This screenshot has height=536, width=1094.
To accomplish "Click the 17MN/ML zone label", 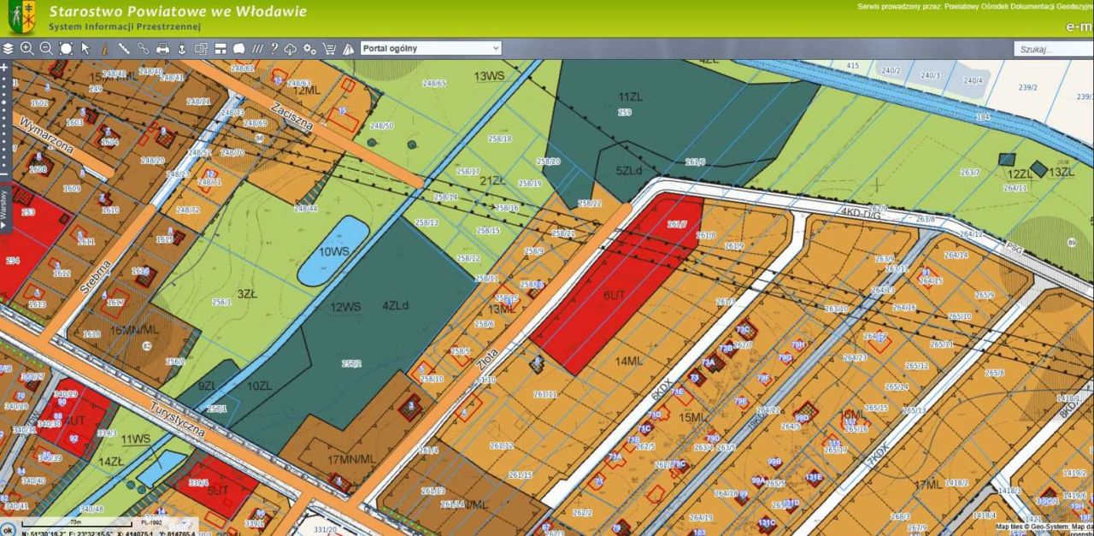I will [x=350, y=460].
